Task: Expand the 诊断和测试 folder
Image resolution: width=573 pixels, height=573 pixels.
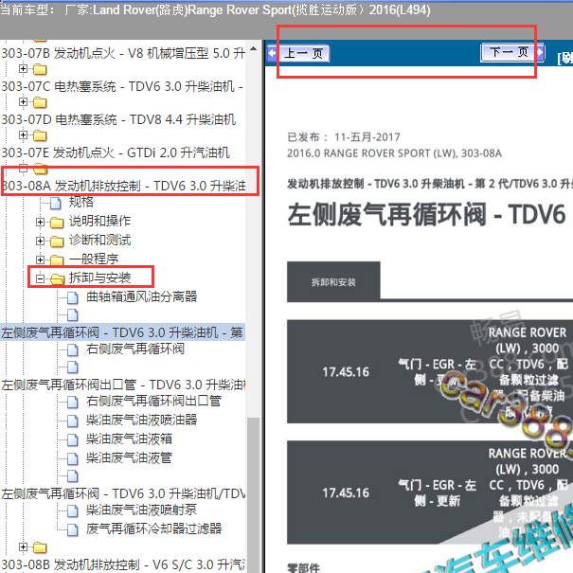Action: (x=40, y=241)
